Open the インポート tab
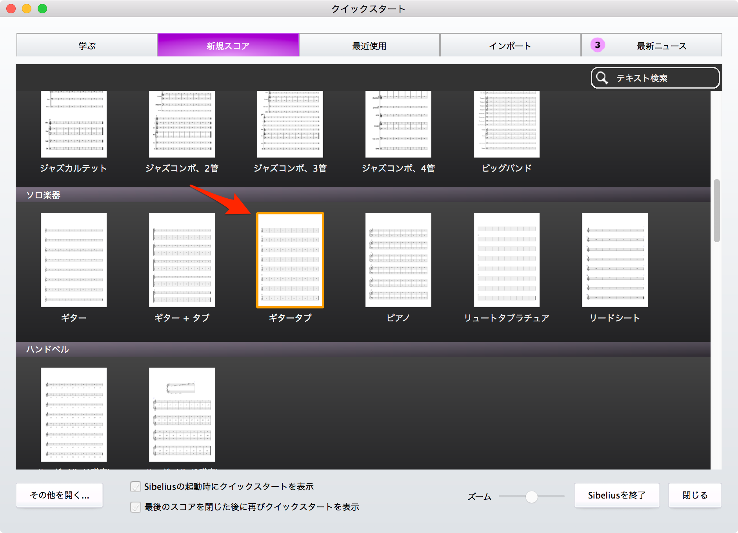 pyautogui.click(x=510, y=45)
